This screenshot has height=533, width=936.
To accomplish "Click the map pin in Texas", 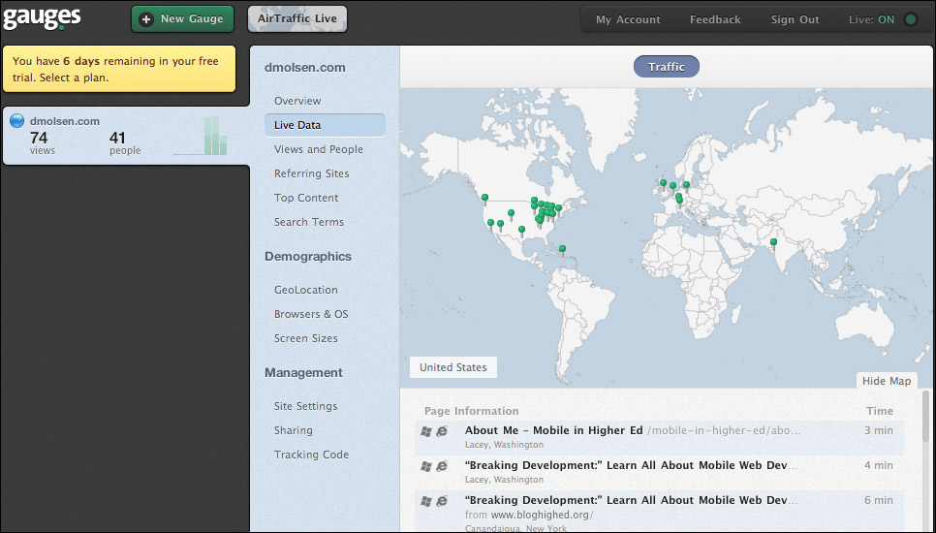I will pyautogui.click(x=521, y=232).
